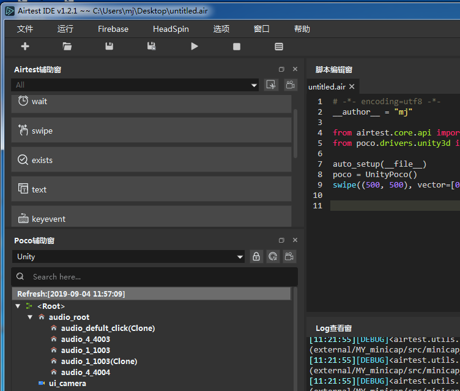
Task: Click the keyevent keyboard icon
Action: (x=23, y=218)
